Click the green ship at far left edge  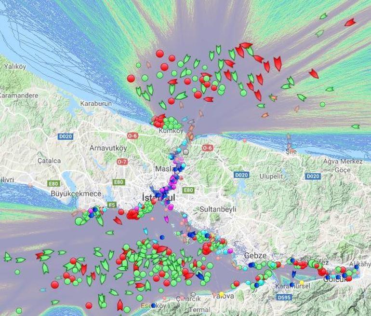pyautogui.click(x=7, y=257)
